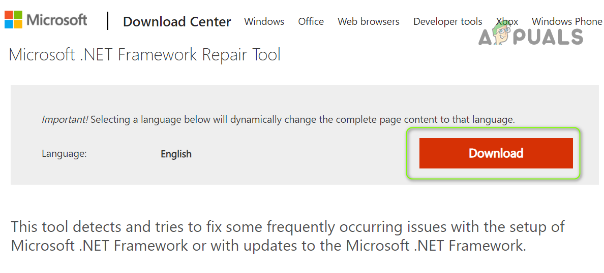Screen dimensions: 604x273
Task: Open the Download Center home link
Action: 177,22
